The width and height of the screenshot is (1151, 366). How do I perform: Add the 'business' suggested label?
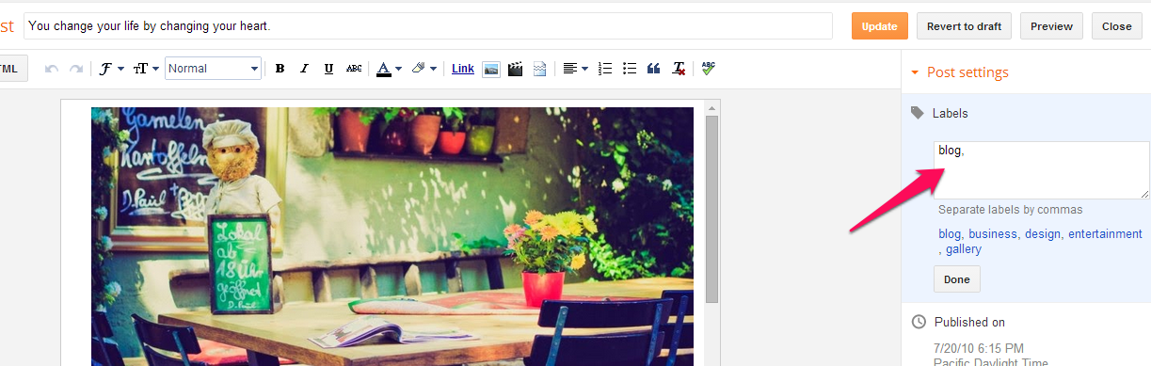(x=993, y=234)
